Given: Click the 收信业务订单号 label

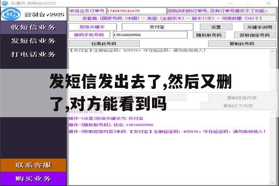Looking at the screenshot, I should pyautogui.click(x=87, y=11).
